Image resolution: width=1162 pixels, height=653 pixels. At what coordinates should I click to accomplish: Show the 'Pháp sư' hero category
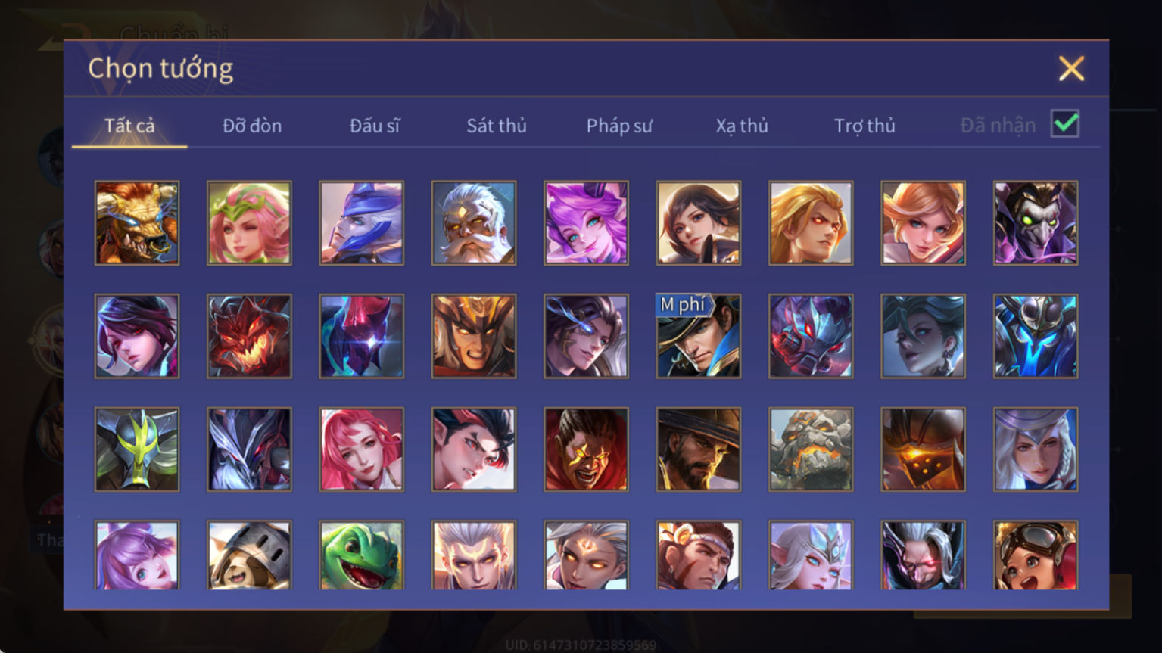click(x=619, y=126)
